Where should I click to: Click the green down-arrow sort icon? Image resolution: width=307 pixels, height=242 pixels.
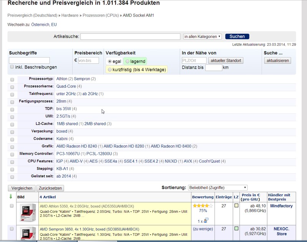click(11, 197)
